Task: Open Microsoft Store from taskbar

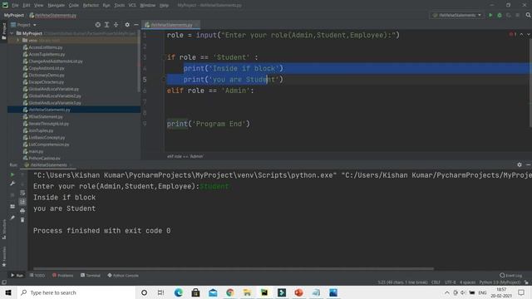Action: [195, 292]
